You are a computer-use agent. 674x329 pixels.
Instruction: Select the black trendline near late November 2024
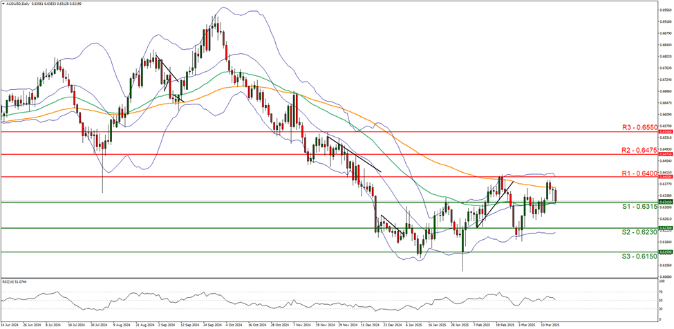click(353, 154)
